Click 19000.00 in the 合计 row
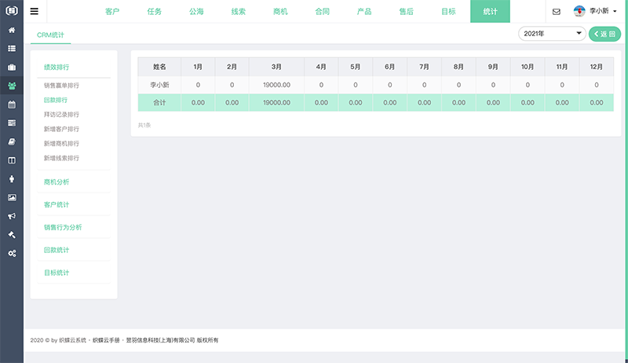Image resolution: width=628 pixels, height=363 pixels. [x=276, y=103]
